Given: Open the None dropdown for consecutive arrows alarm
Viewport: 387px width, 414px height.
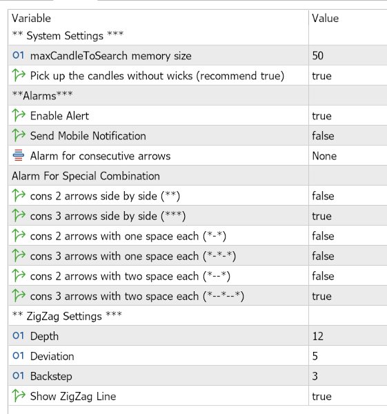Looking at the screenshot, I should [348, 155].
